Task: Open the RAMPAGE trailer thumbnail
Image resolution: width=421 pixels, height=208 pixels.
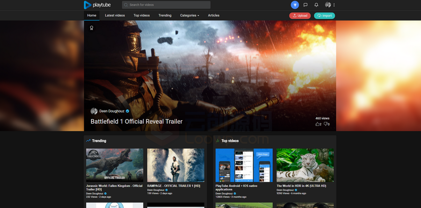Action: 175,165
